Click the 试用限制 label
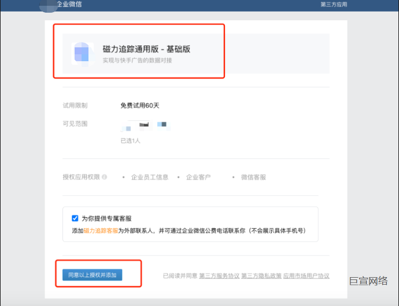Screen dimensions: 399x306 tap(75, 106)
